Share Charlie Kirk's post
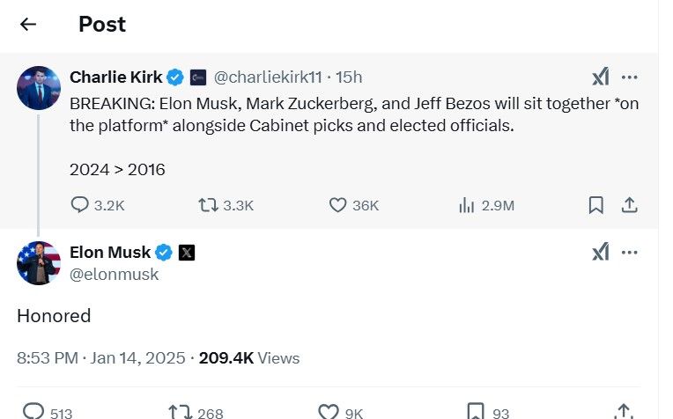 click(x=629, y=205)
